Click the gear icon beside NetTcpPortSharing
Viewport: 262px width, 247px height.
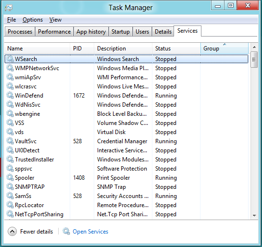pos(10,214)
